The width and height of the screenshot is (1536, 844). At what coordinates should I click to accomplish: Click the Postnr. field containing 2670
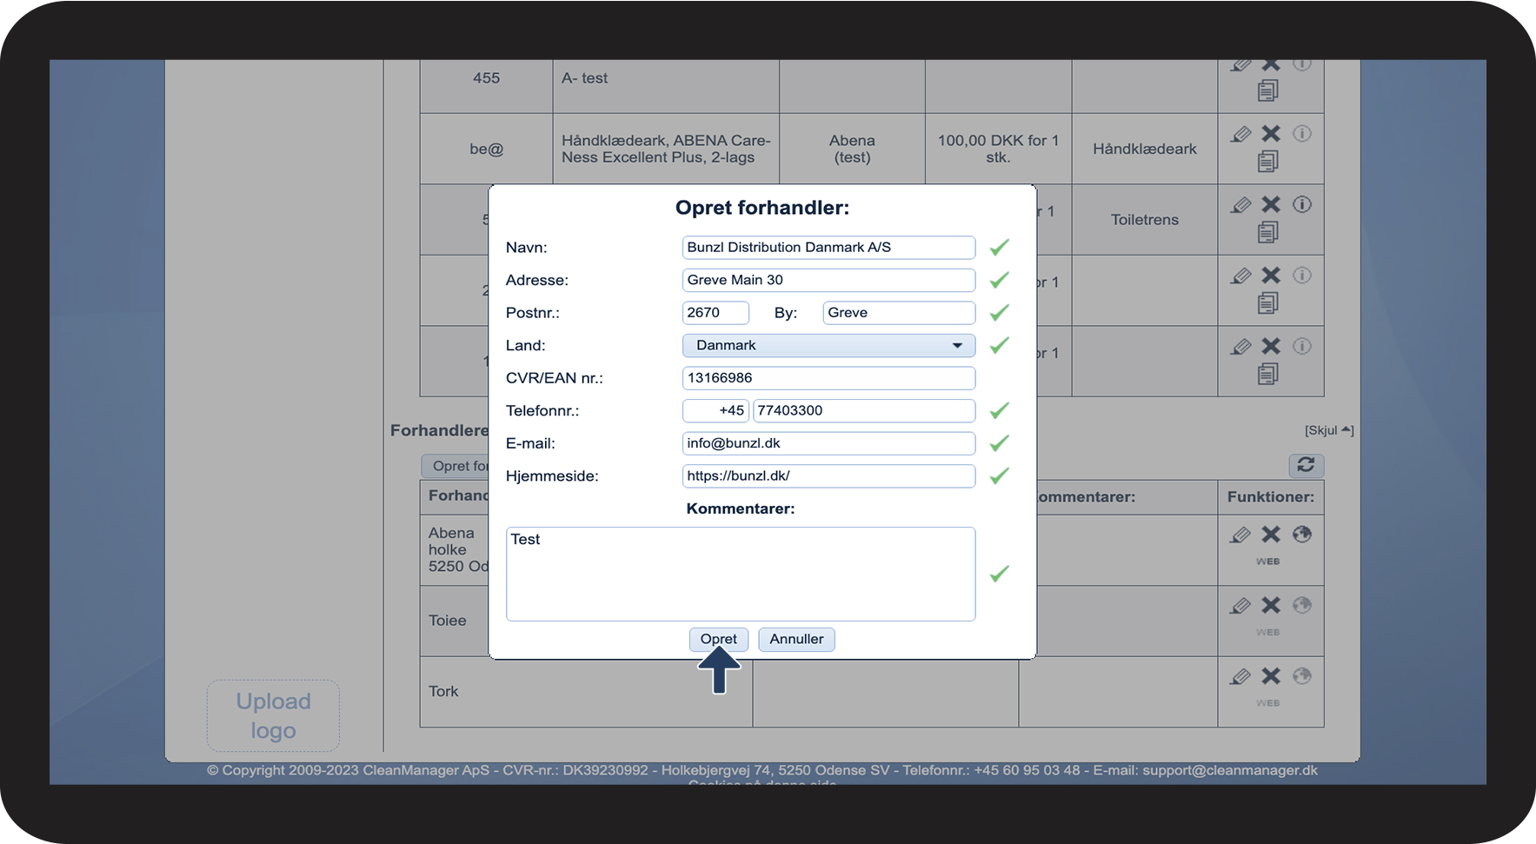click(715, 313)
